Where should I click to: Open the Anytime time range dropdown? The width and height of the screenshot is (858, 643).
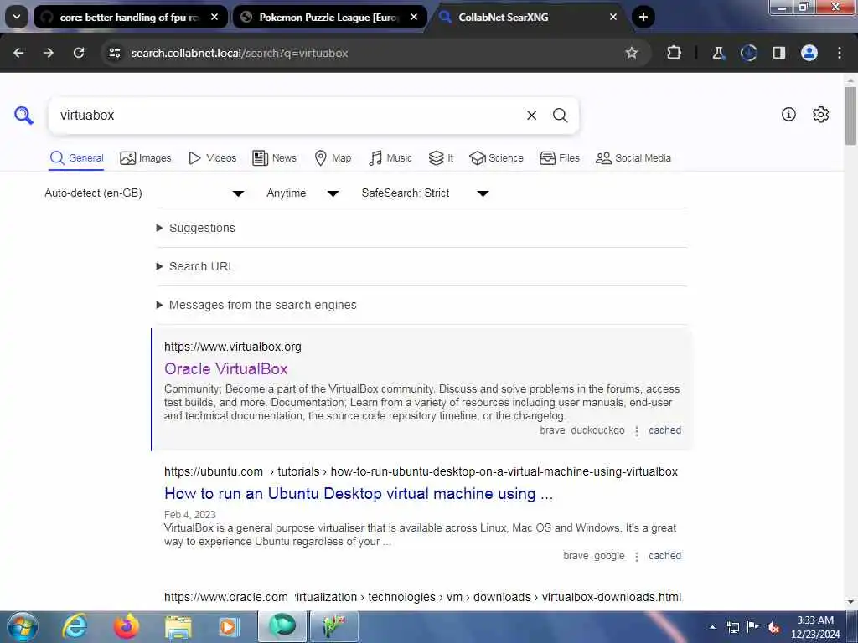302,193
